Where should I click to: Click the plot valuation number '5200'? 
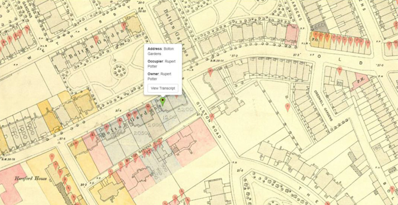[185, 109]
